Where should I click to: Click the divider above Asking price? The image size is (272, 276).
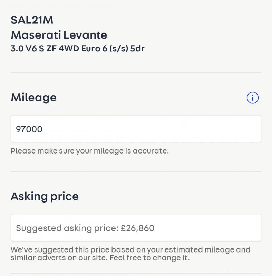pos(136,171)
